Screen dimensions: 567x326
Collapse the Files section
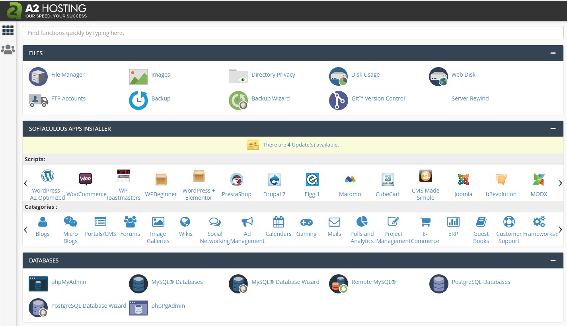point(553,53)
